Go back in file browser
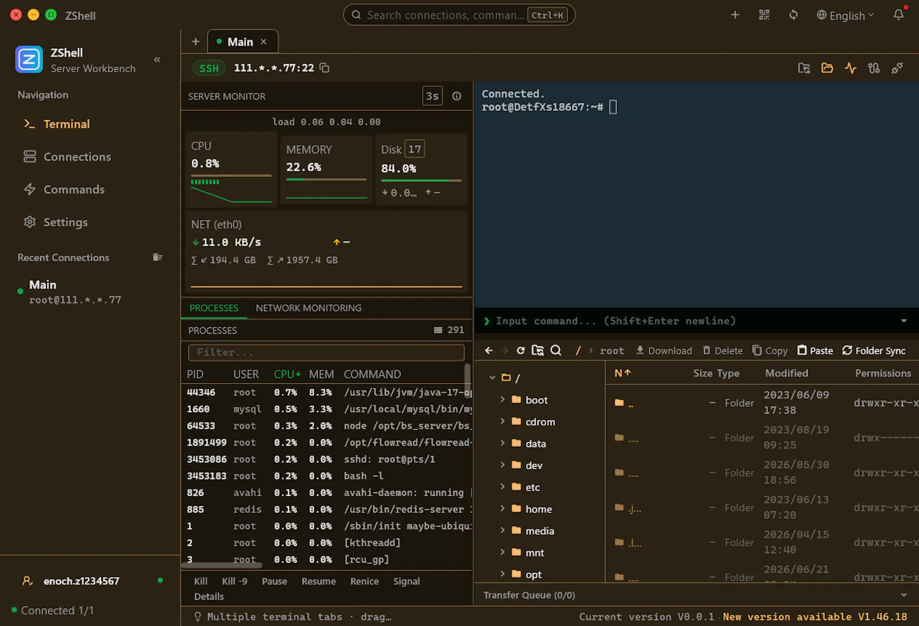Viewport: 919px width, 626px height. click(x=489, y=350)
